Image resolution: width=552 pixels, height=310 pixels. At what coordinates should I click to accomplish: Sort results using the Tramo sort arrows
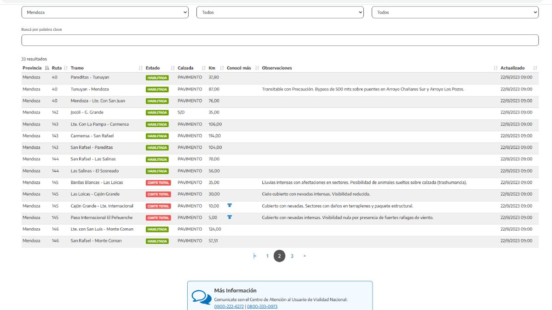pyautogui.click(x=141, y=68)
